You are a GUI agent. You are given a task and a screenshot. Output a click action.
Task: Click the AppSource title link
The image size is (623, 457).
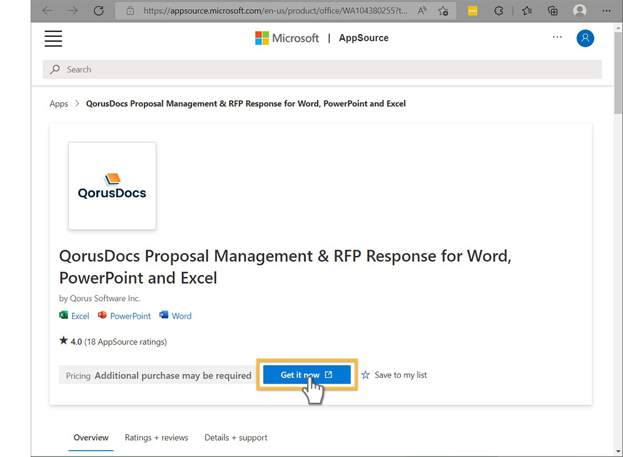363,38
